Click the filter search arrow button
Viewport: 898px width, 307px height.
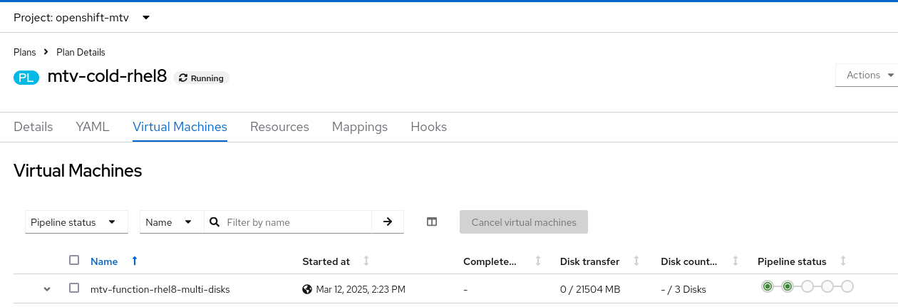tap(388, 222)
